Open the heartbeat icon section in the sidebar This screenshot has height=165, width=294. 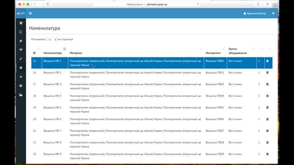(x=21, y=50)
